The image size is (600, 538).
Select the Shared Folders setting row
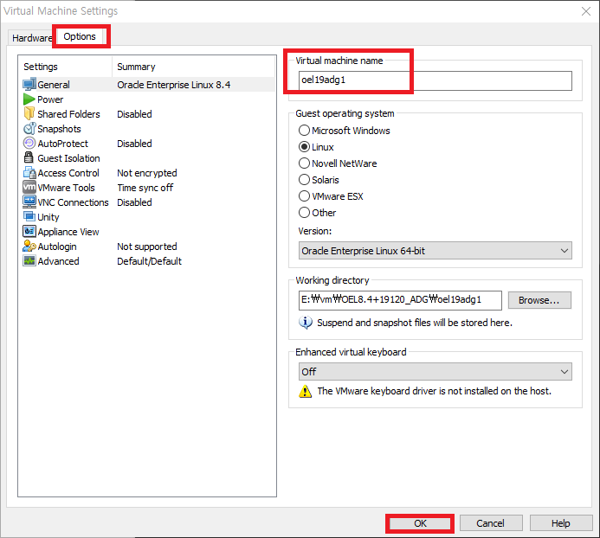[148, 114]
